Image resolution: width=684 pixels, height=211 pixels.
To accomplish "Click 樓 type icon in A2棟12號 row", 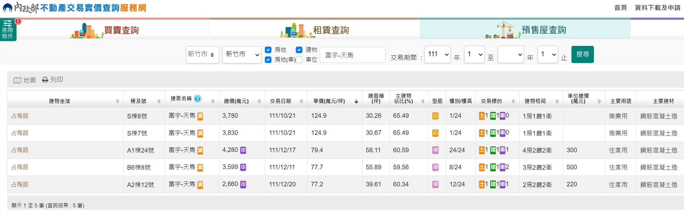I will (435, 184).
